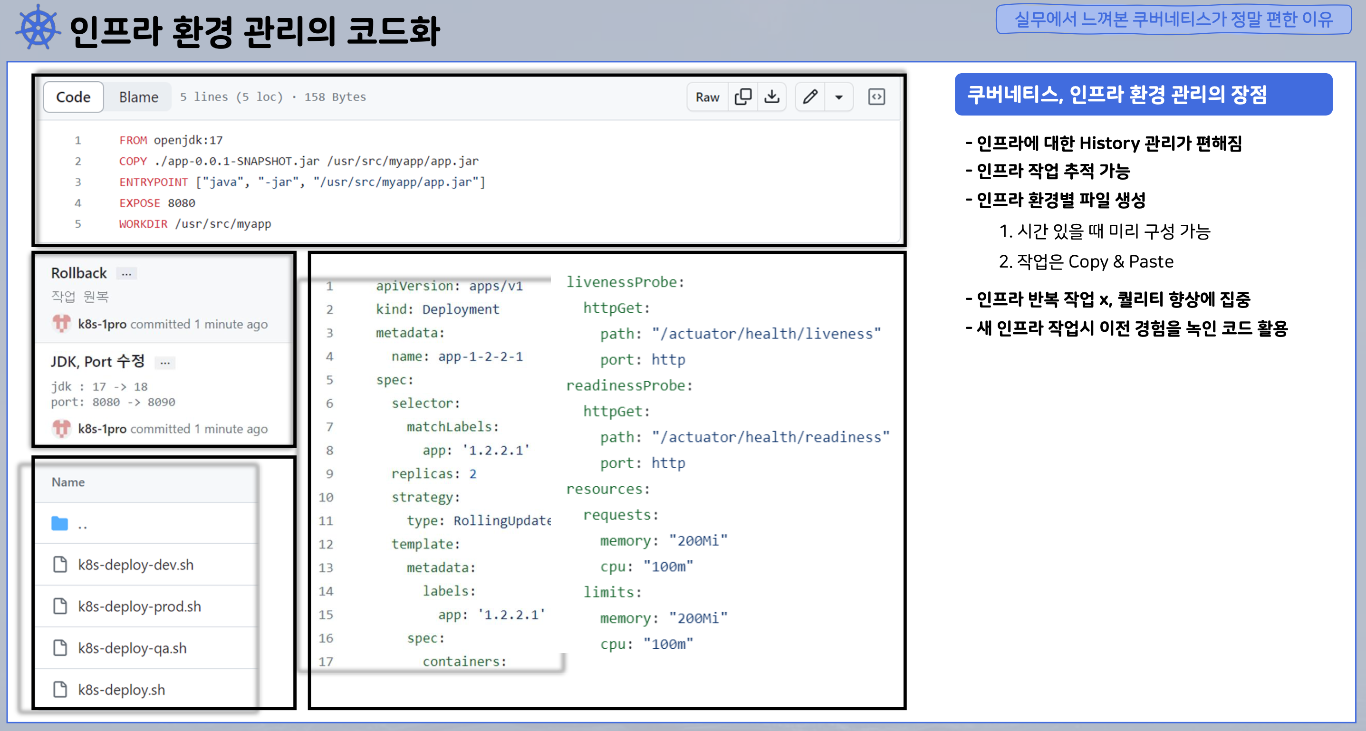Switch to the Blame tab
The image size is (1366, 731).
click(x=138, y=97)
